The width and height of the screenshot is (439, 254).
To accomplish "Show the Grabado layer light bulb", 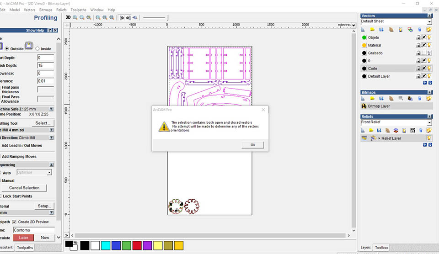I will click(429, 53).
